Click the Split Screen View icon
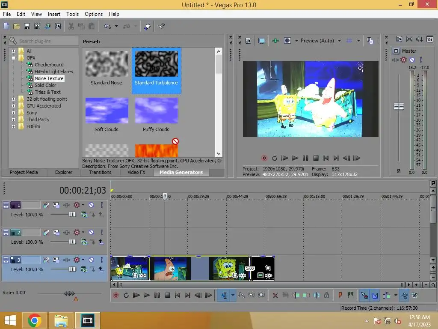Screen dimensions: 438x329 287,41
